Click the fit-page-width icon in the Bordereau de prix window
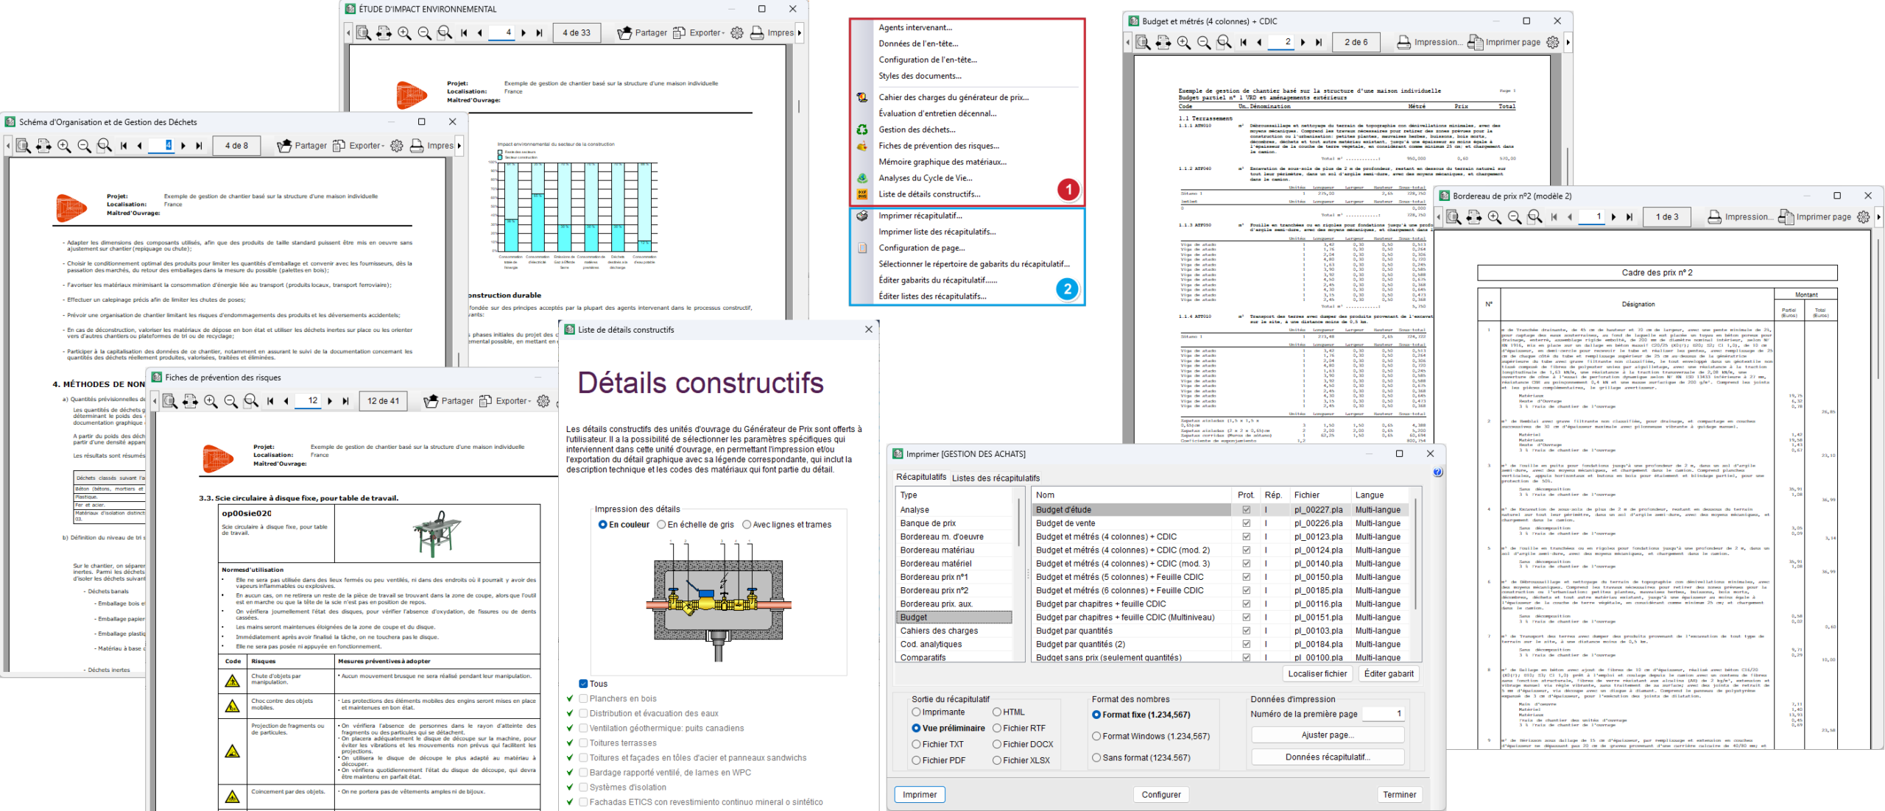Screen dimensions: 1885x811 point(1473,217)
